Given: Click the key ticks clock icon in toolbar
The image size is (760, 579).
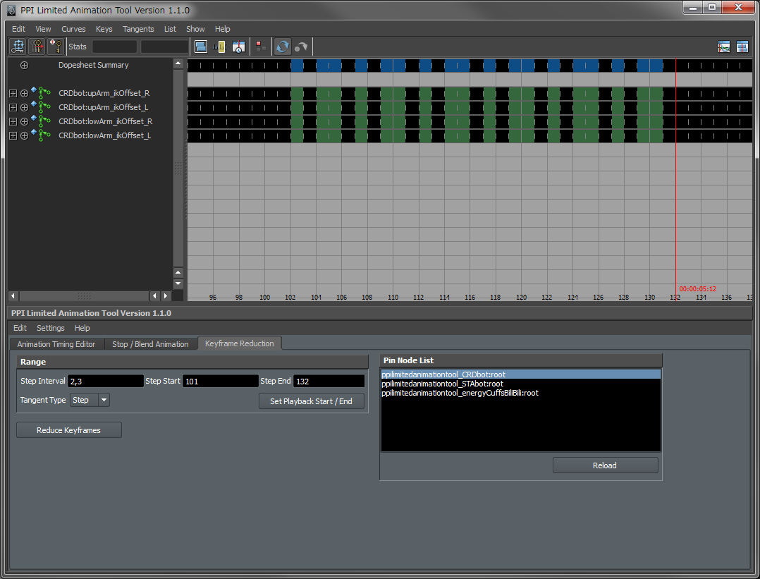Looking at the screenshot, I should pos(238,46).
